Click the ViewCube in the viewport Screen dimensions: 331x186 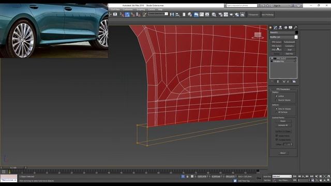pos(258,36)
